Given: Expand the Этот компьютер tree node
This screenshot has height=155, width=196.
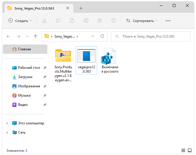Looking at the screenshot, I should (x=7, y=123).
